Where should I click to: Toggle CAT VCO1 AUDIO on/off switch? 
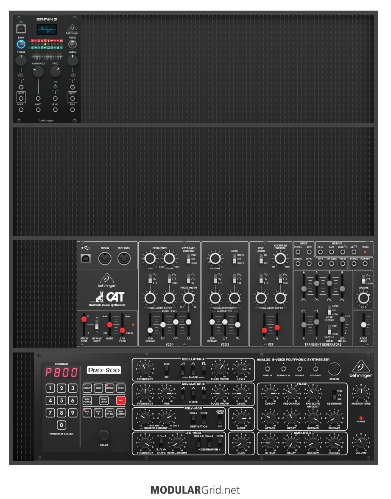[x=261, y=259]
